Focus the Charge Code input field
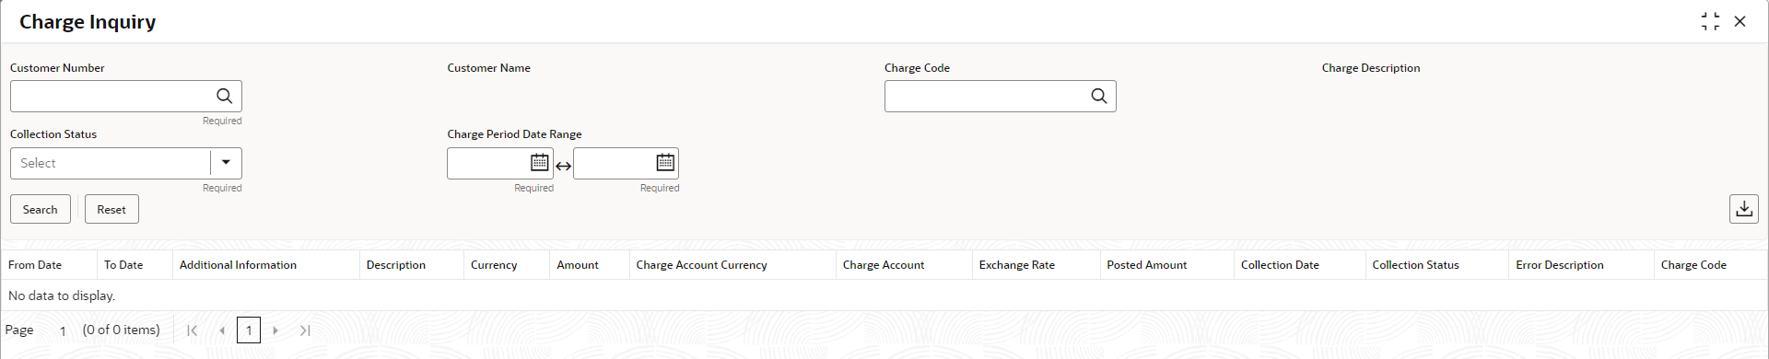Viewport: 1769px width, 359px height. pyautogui.click(x=985, y=96)
